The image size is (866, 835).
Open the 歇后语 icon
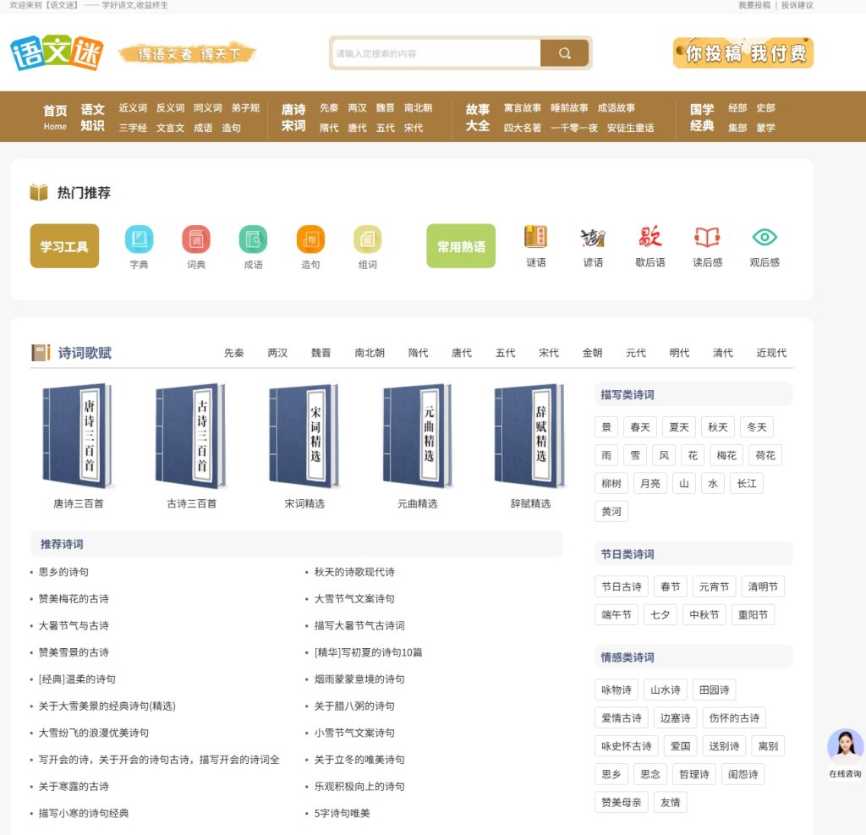(x=650, y=238)
